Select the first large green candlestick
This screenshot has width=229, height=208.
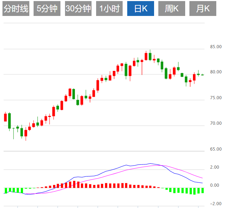10,120
